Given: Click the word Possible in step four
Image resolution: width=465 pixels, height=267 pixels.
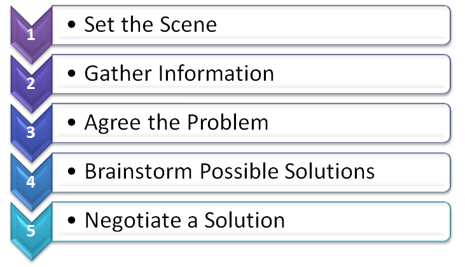Looking at the screenshot, I should (x=239, y=171).
